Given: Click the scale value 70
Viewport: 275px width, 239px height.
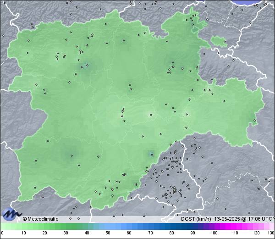Looking at the screenshot, I should tap(150, 233).
